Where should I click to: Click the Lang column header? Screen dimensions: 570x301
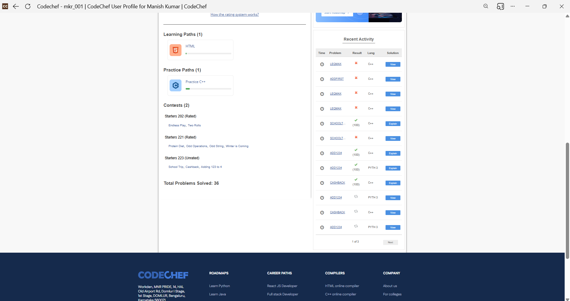click(371, 53)
